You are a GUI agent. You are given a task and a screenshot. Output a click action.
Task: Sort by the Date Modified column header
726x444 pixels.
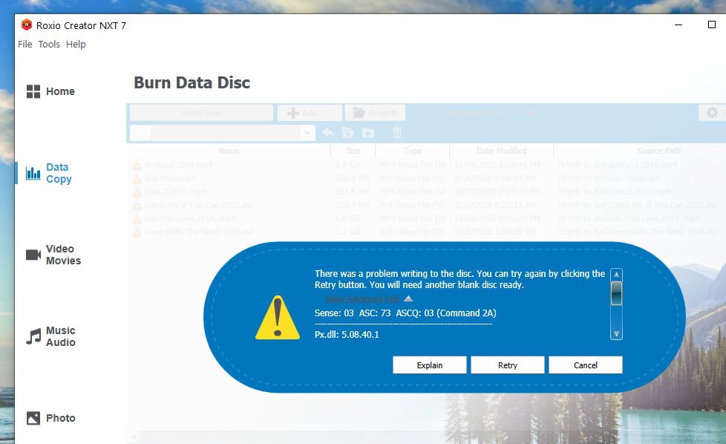click(x=501, y=151)
